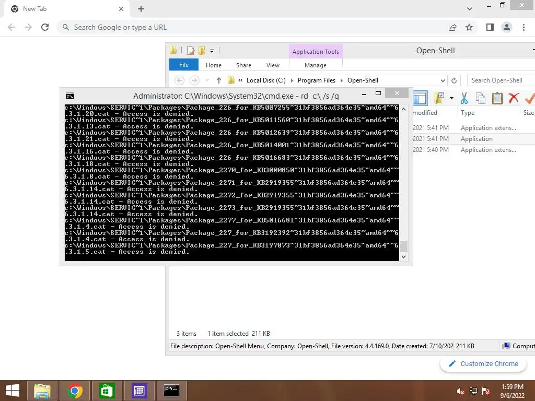
Task: Open Manage tab under Application Tools
Action: 316,65
